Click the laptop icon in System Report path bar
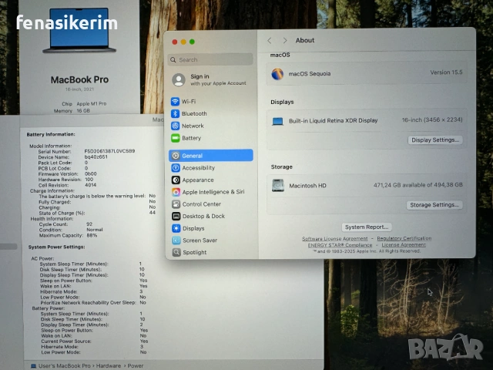 click(33, 366)
